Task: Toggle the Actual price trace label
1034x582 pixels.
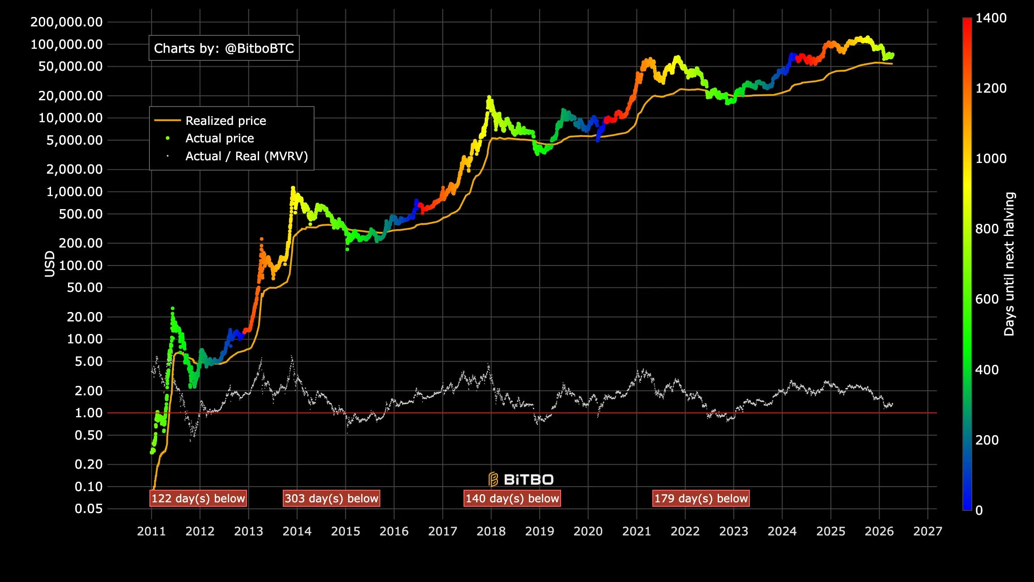Action: [220, 138]
